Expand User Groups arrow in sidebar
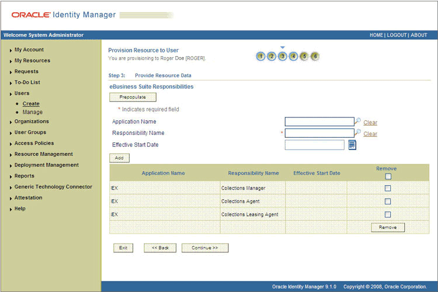 11,133
